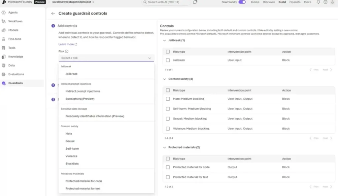Screen dimensions: 338x196
Task: Click the back arrow beside page title
Action: (53, 13)
